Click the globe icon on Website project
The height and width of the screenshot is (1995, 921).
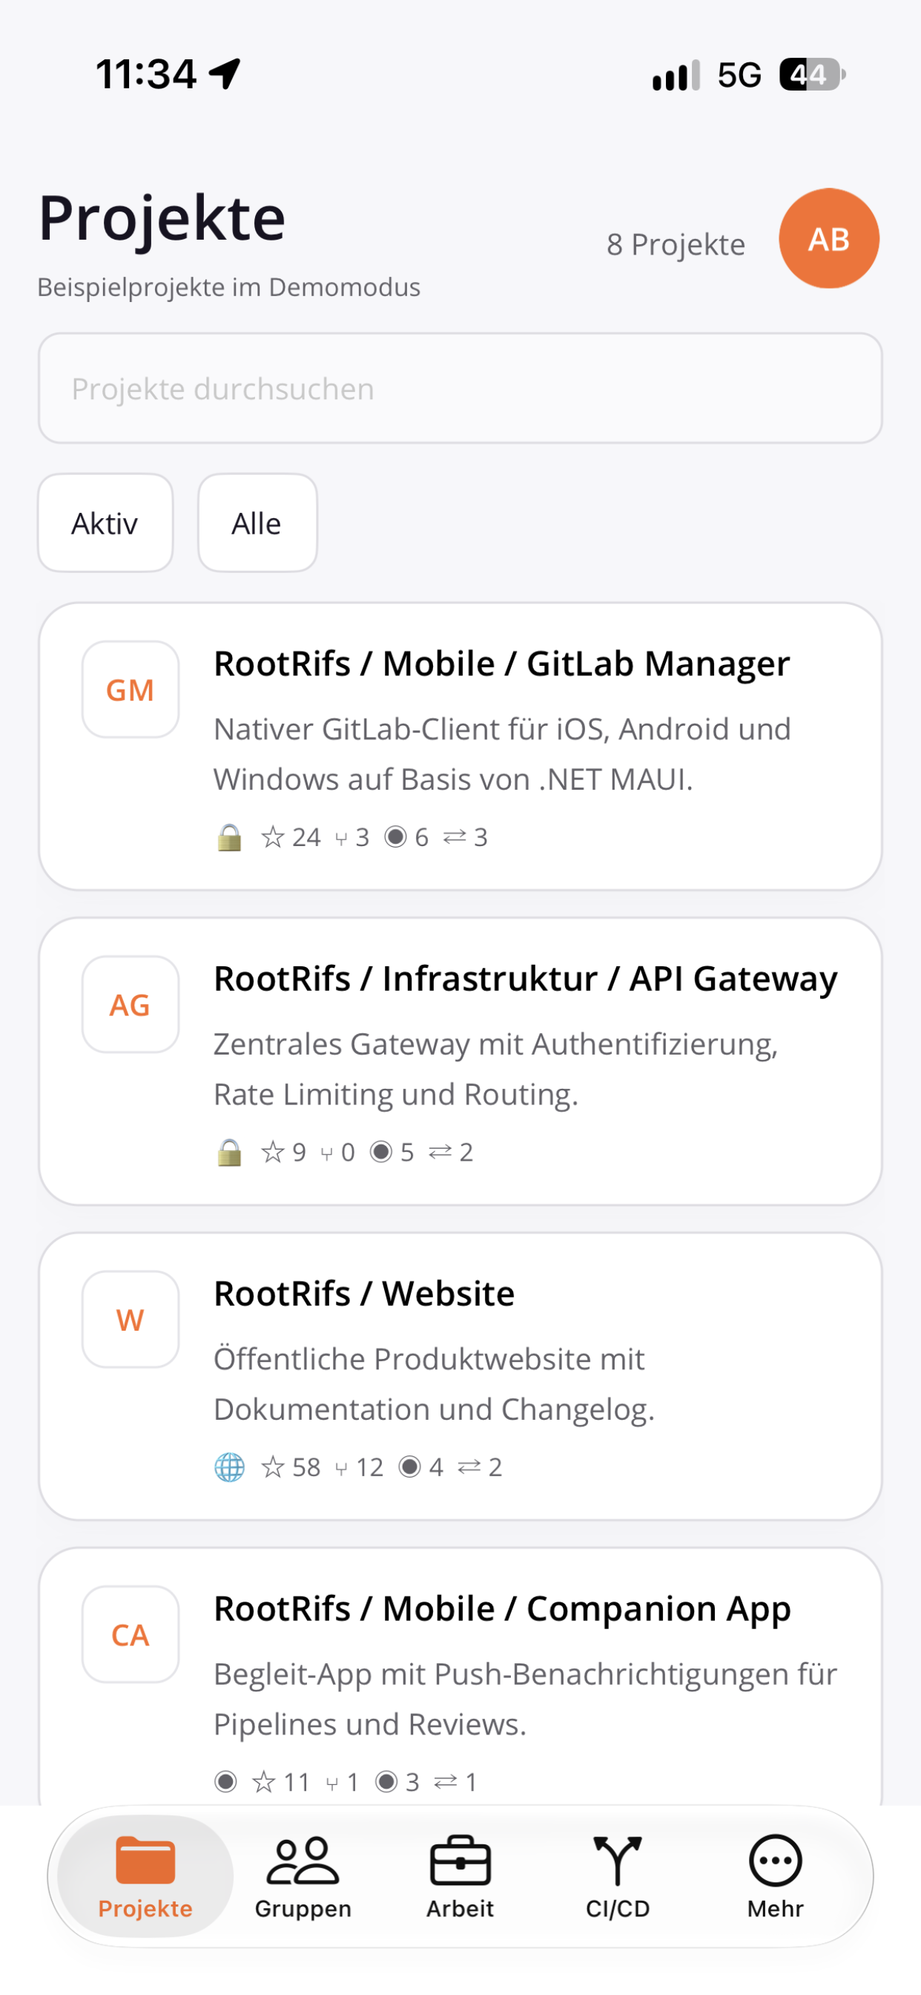[229, 1467]
